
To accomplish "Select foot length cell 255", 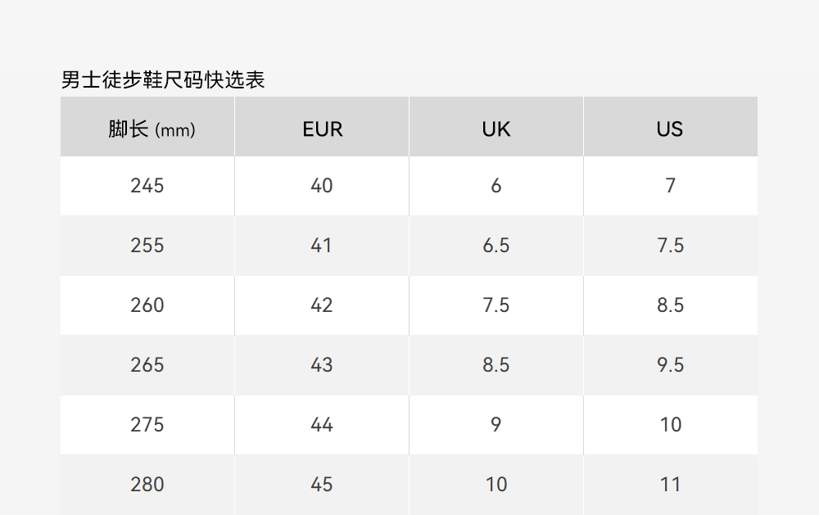I will pyautogui.click(x=147, y=246).
